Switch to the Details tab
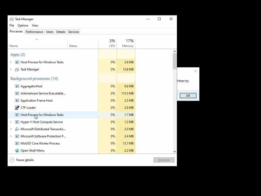The image size is (261, 196). (61, 32)
